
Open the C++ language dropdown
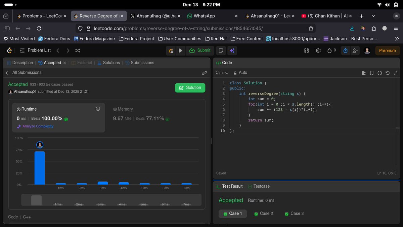[x=222, y=73]
